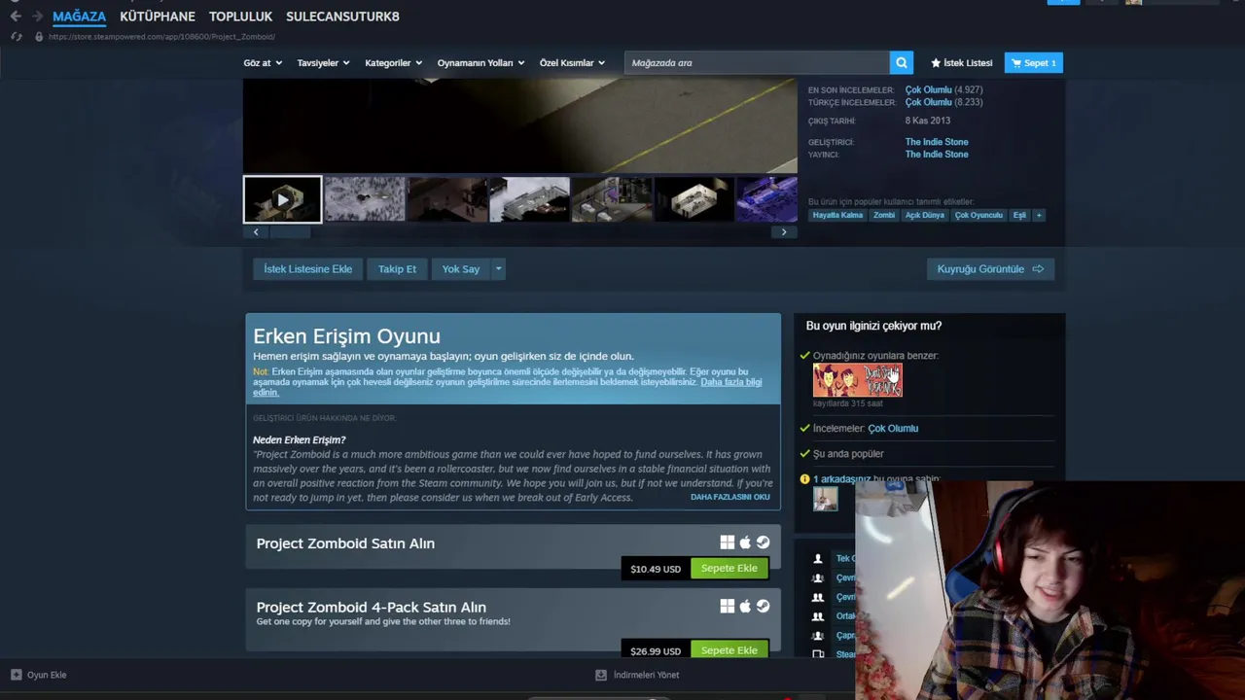
Task: Open The Indie Stone publisher link
Action: point(936,155)
